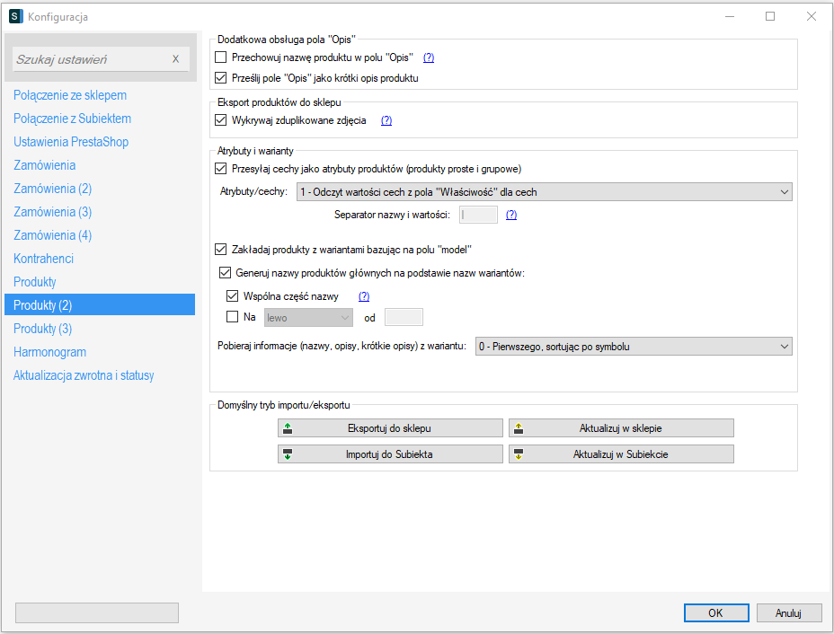Open the Harmonogram settings section
834x634 pixels.
tap(50, 352)
